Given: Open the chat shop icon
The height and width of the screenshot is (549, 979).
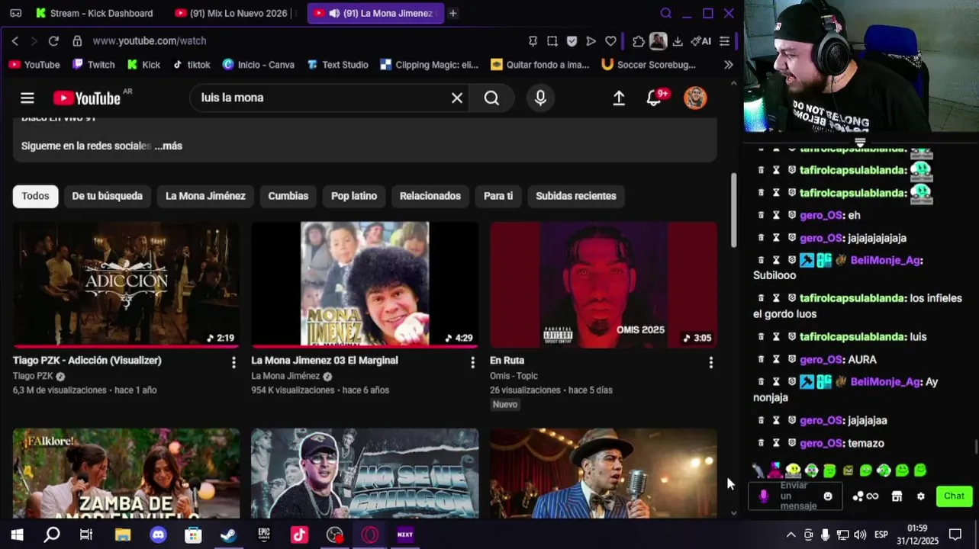Looking at the screenshot, I should pyautogui.click(x=897, y=496).
